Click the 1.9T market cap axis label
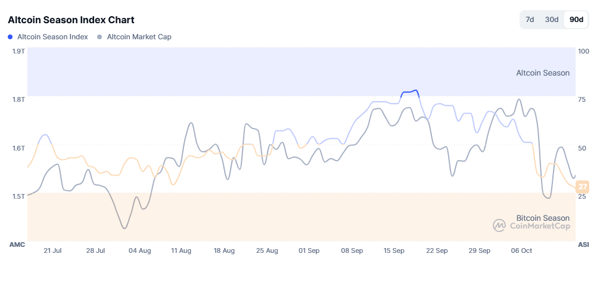The image size is (600, 285). coord(18,51)
